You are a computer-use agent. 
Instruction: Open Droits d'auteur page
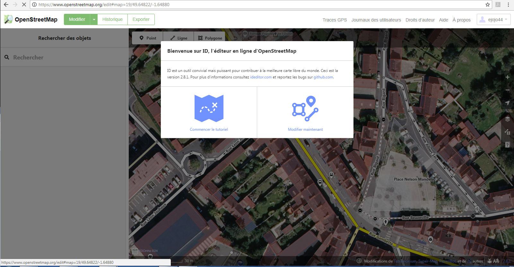click(420, 20)
